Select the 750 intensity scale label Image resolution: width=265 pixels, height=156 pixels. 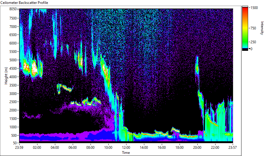click(x=253, y=28)
